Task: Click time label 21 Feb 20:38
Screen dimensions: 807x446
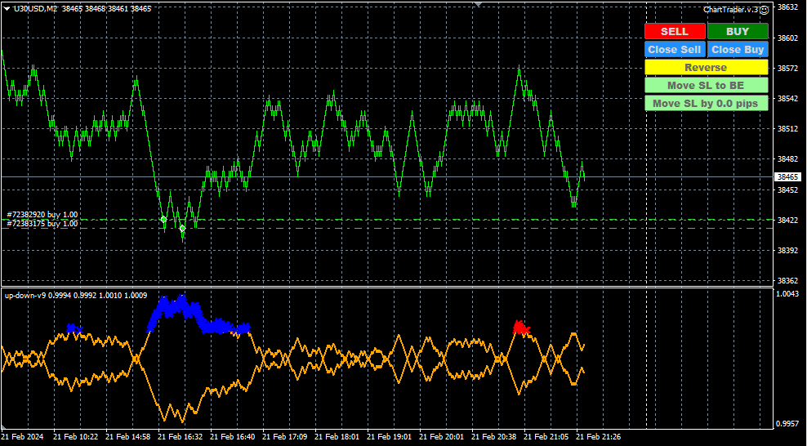Action: click(493, 437)
